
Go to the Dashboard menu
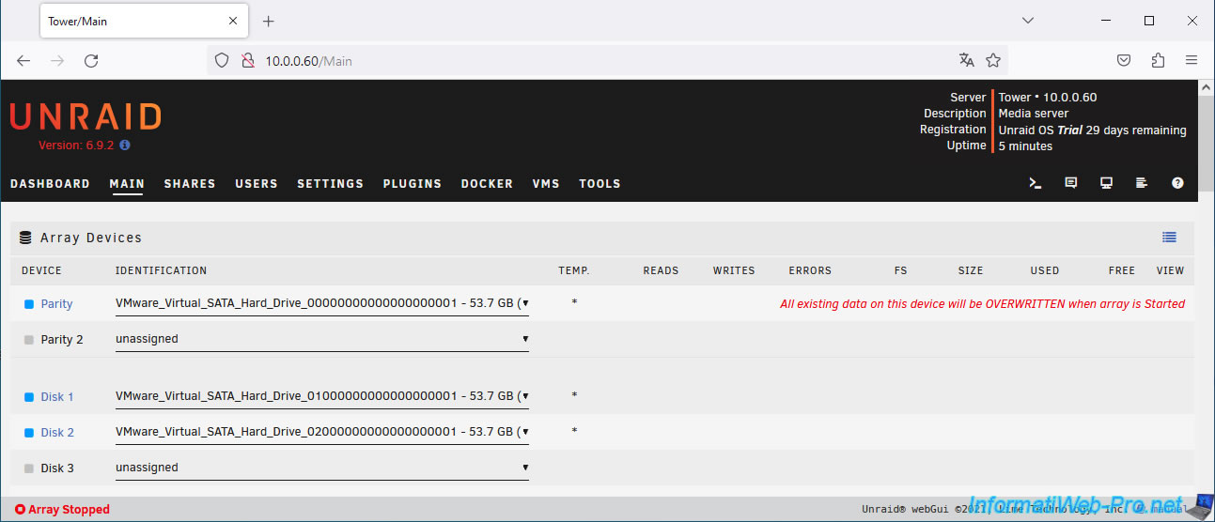coord(50,184)
